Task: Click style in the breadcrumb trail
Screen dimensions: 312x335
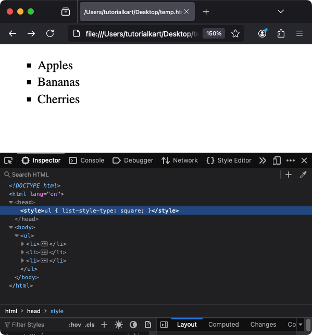Action: 57,311
